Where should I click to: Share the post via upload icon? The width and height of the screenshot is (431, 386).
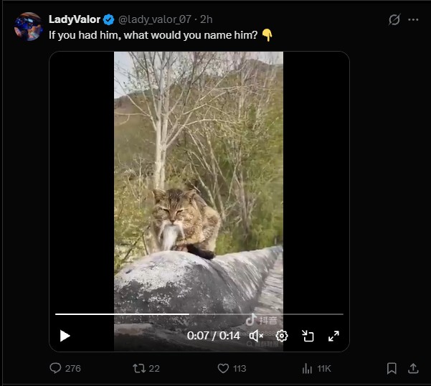[413, 368]
